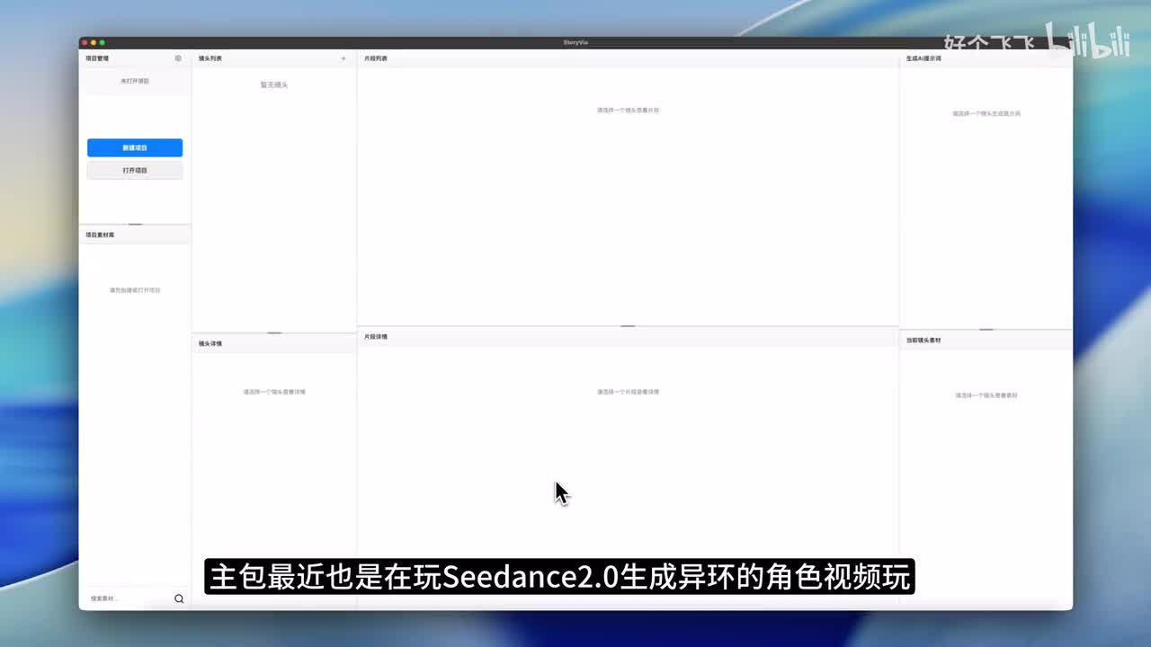
Task: Click the 暂无镜头 empty-state text
Action: click(274, 84)
